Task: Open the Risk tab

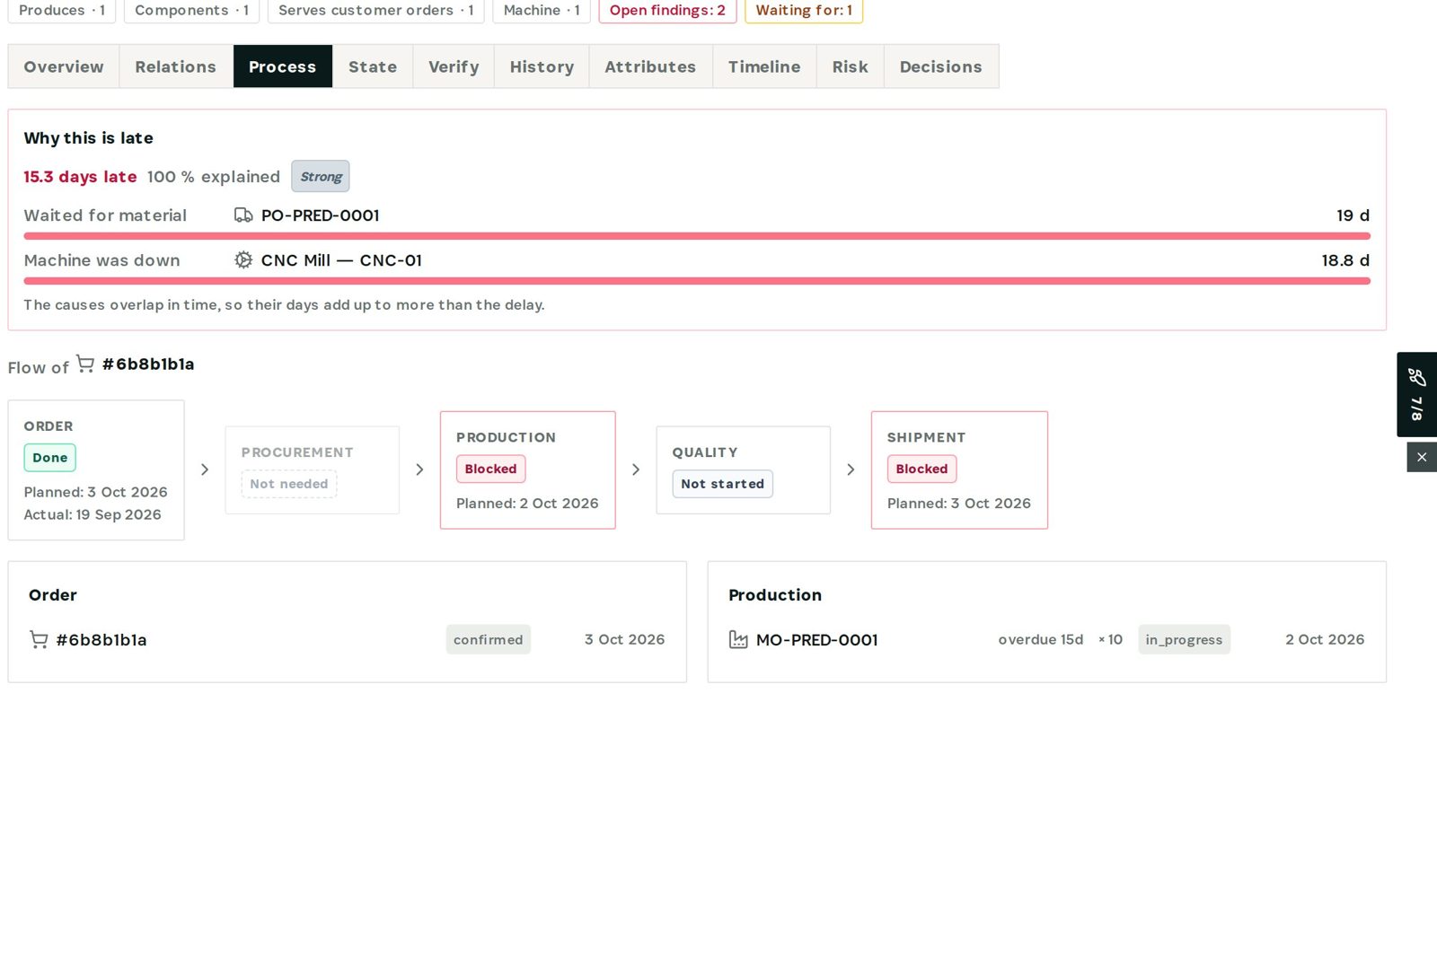Action: (851, 66)
